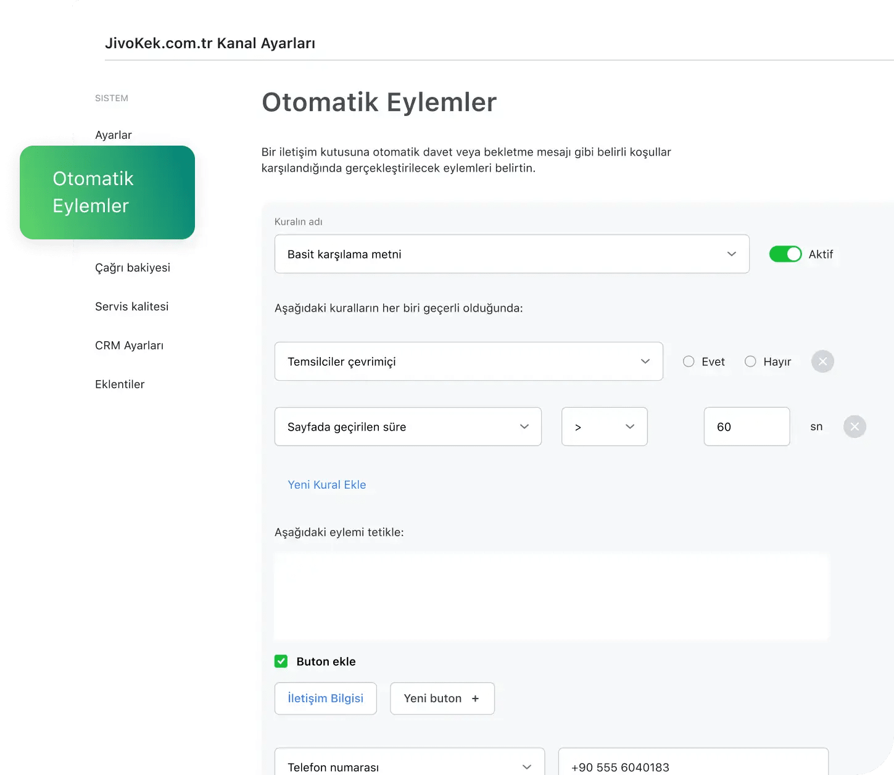
Task: Expand the Telefon numarası dropdown
Action: pos(410,761)
